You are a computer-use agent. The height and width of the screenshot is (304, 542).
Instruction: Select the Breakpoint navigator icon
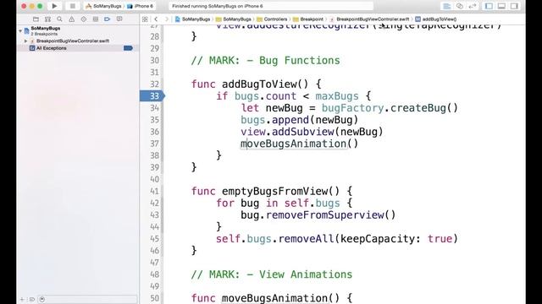click(108, 19)
